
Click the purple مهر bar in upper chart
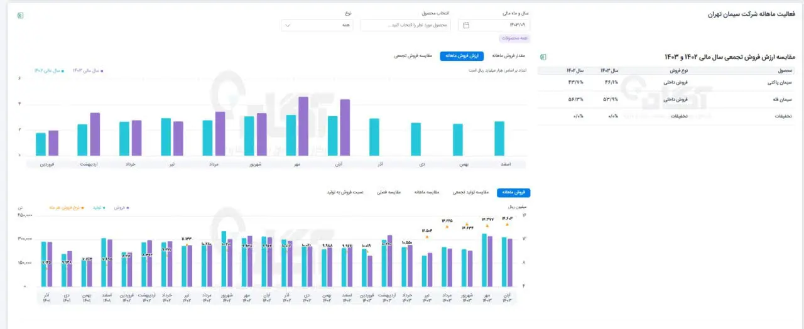click(x=303, y=126)
